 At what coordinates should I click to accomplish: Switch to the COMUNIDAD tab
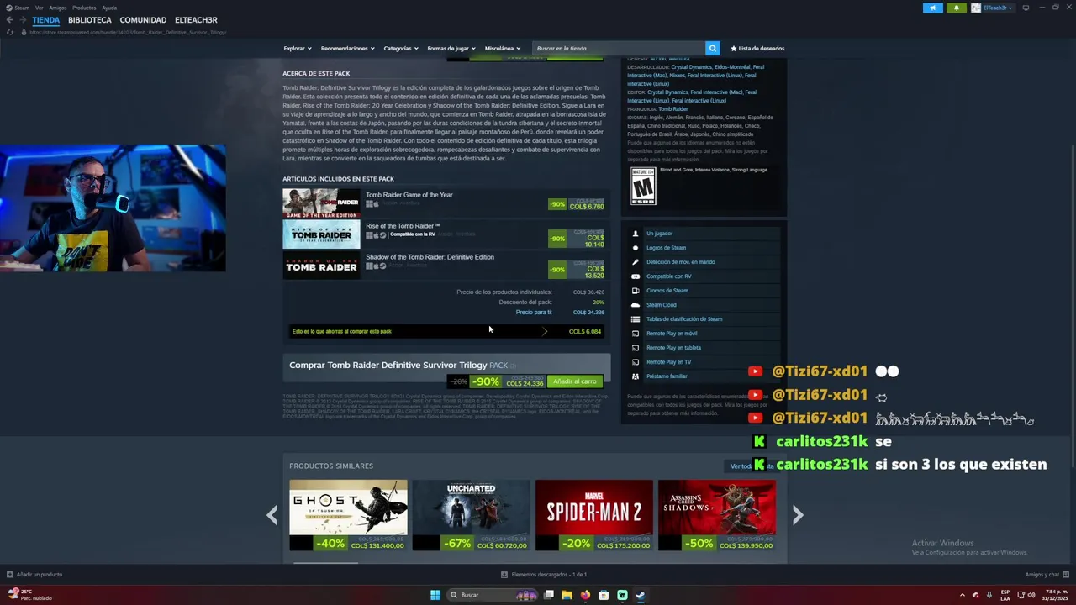(x=143, y=20)
